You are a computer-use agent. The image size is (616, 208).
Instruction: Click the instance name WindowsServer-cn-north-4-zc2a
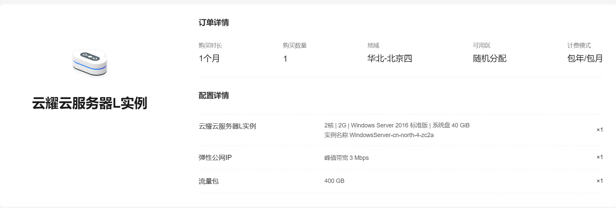click(379, 135)
